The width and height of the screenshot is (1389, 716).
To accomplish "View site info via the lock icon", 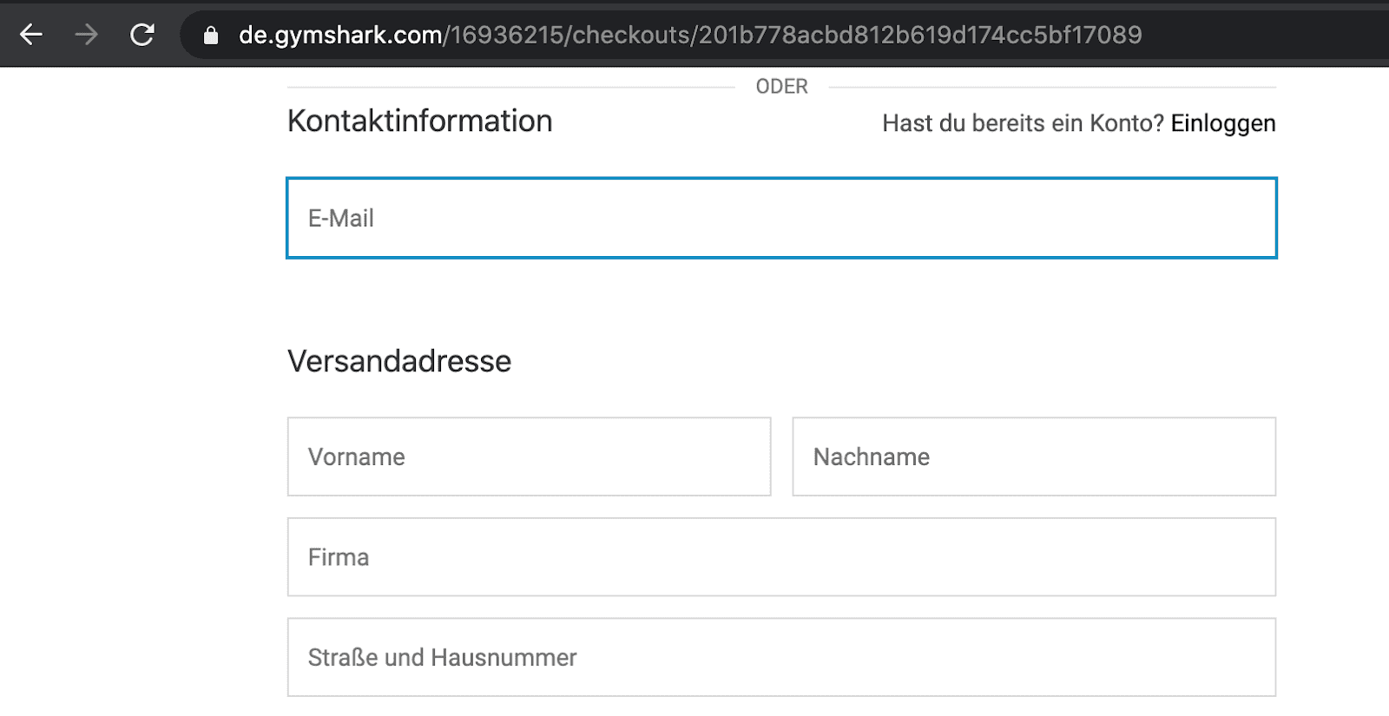I will (211, 35).
